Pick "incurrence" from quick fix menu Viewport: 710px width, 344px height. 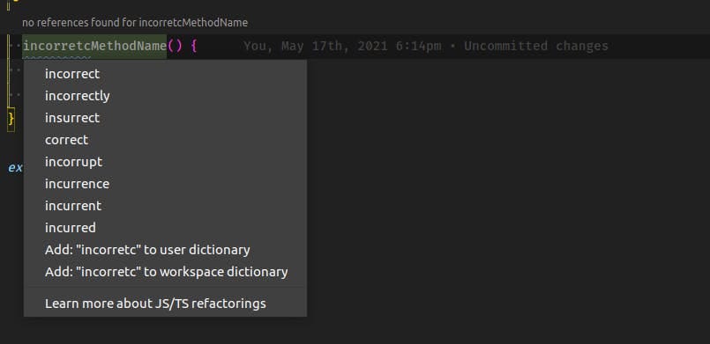pyautogui.click(x=165, y=184)
